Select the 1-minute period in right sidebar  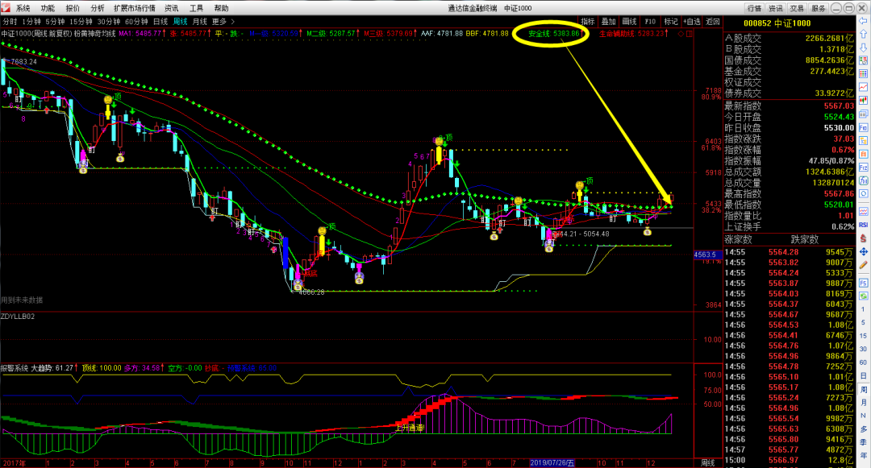pos(863,309)
